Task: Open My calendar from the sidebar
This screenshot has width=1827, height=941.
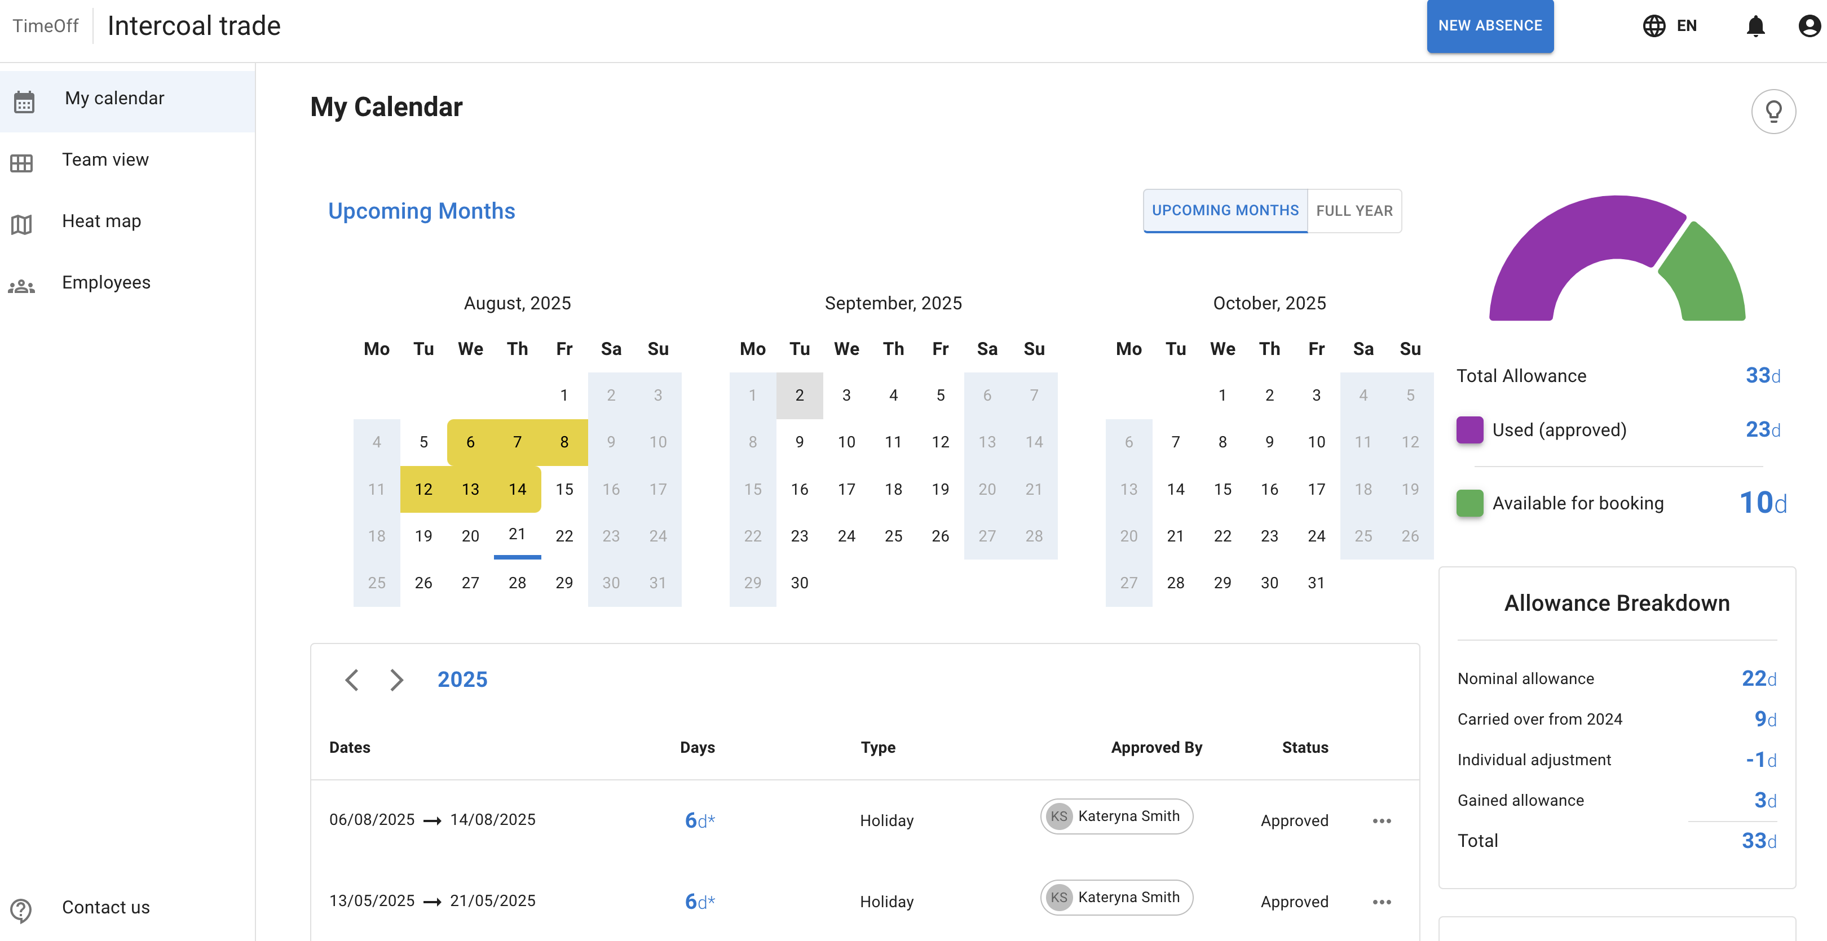Action: click(113, 99)
